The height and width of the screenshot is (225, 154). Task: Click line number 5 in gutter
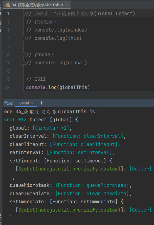point(8,46)
